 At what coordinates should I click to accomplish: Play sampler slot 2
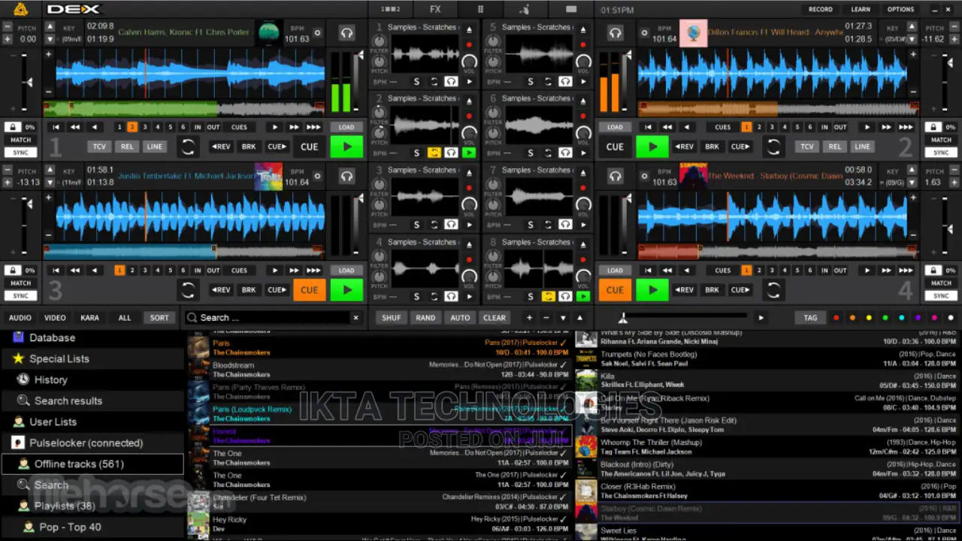pos(469,153)
